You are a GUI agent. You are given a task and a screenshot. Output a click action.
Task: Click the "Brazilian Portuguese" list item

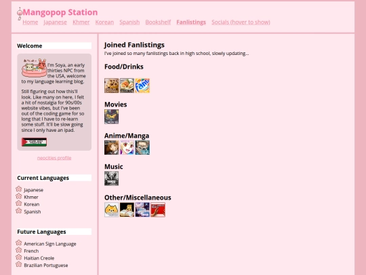(x=46, y=265)
